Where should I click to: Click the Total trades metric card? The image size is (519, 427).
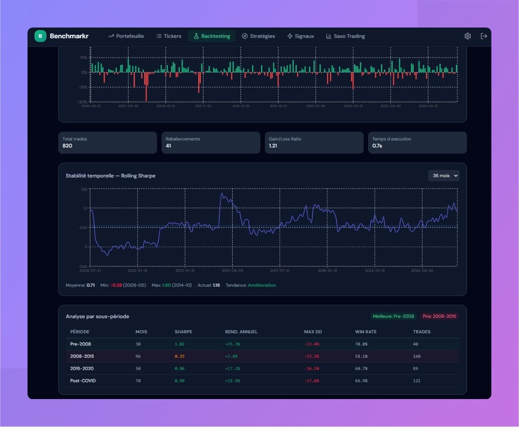[107, 142]
